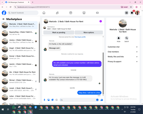Record a voice clip with microphone icon
Viewport: 143px width, 114px height.
(44, 100)
